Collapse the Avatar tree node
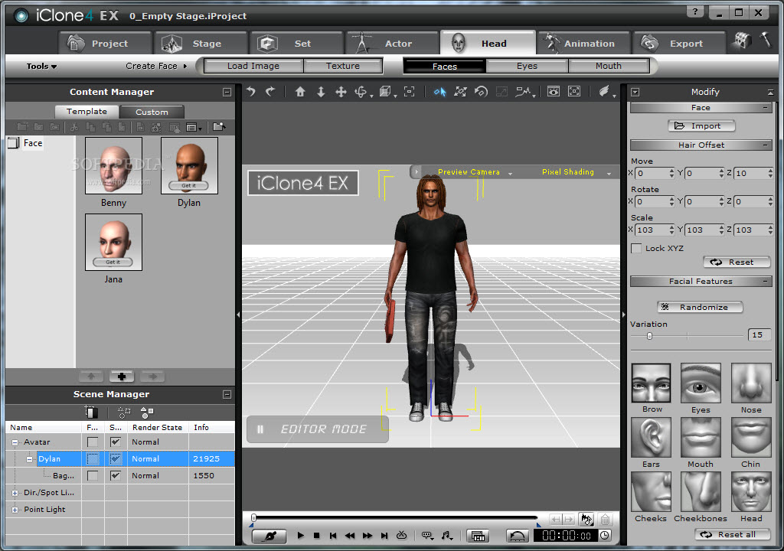The width and height of the screenshot is (784, 551). (x=15, y=442)
